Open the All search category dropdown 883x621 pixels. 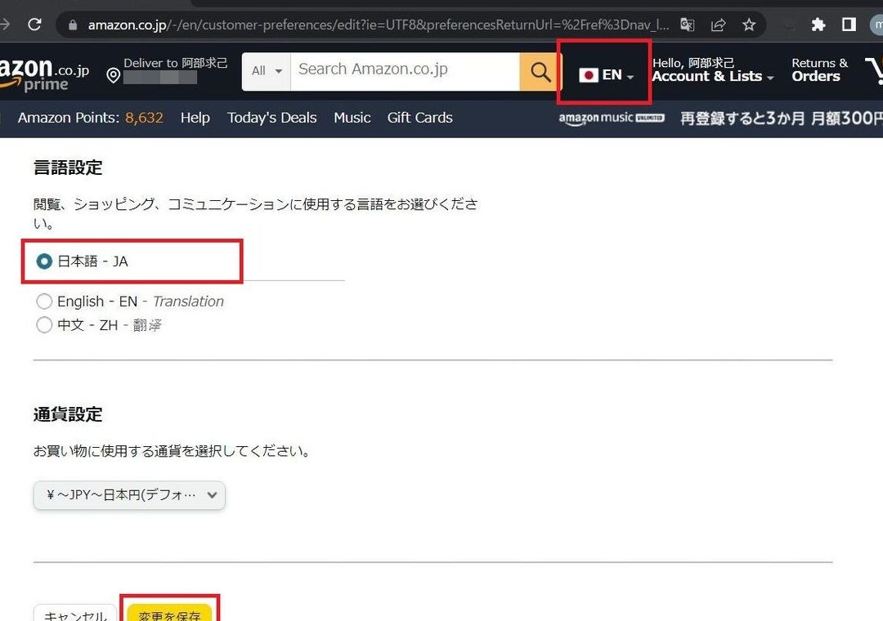[267, 72]
